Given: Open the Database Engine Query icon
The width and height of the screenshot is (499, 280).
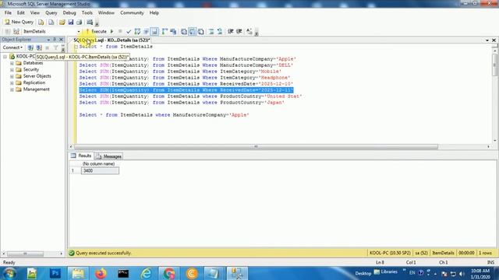Looking at the screenshot, I should pyautogui.click(x=41, y=22).
